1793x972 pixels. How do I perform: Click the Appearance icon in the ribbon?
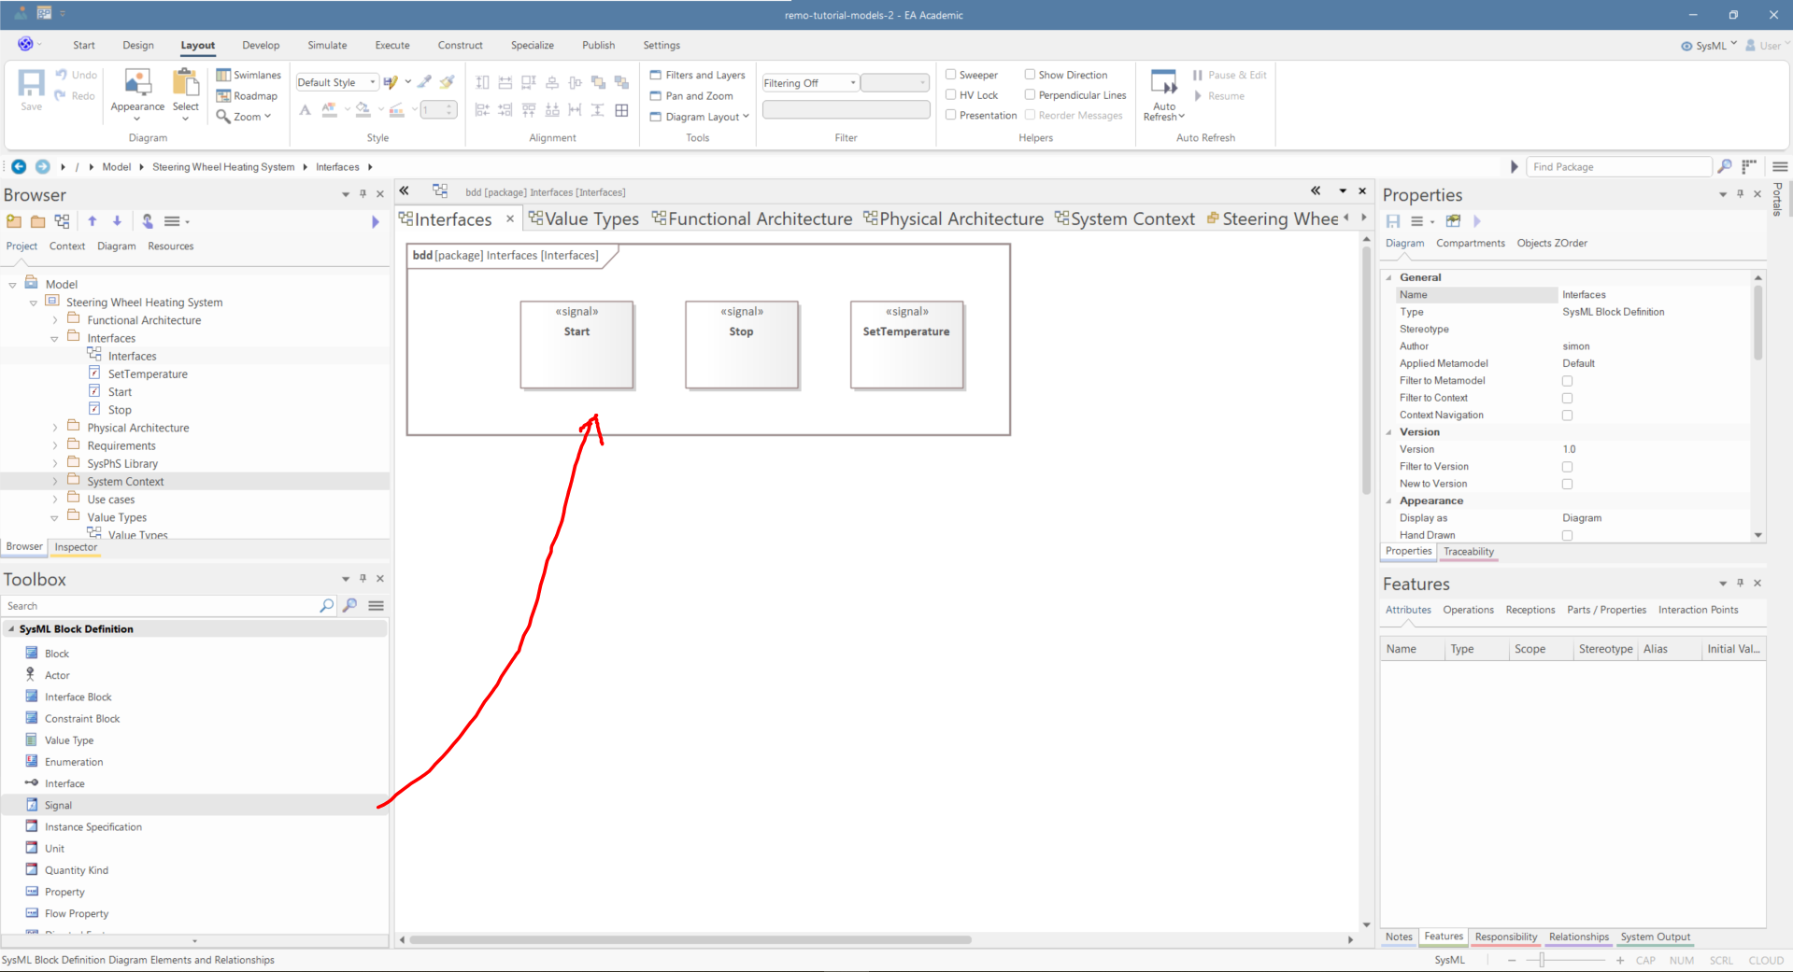pyautogui.click(x=137, y=84)
